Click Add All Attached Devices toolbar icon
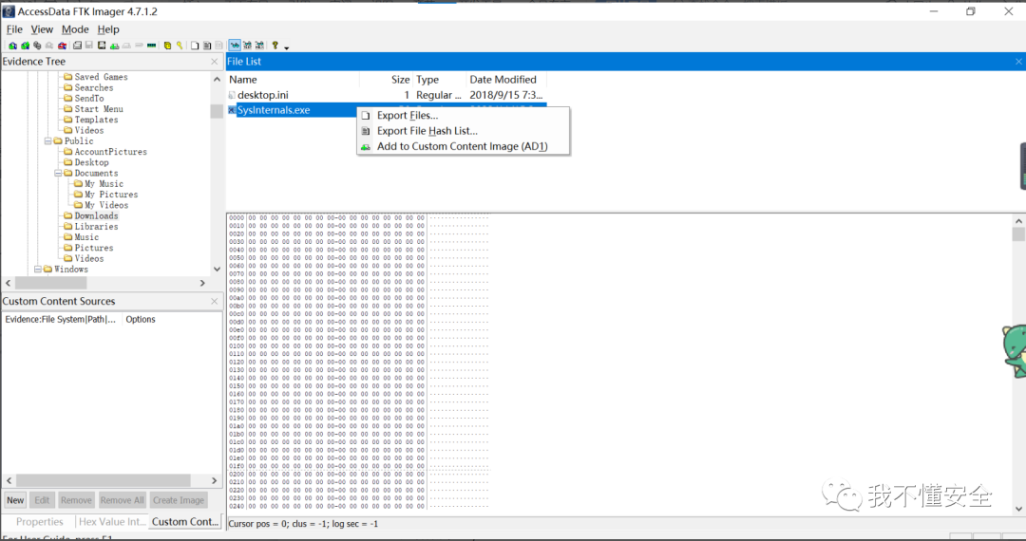The image size is (1026, 541). (x=25, y=46)
